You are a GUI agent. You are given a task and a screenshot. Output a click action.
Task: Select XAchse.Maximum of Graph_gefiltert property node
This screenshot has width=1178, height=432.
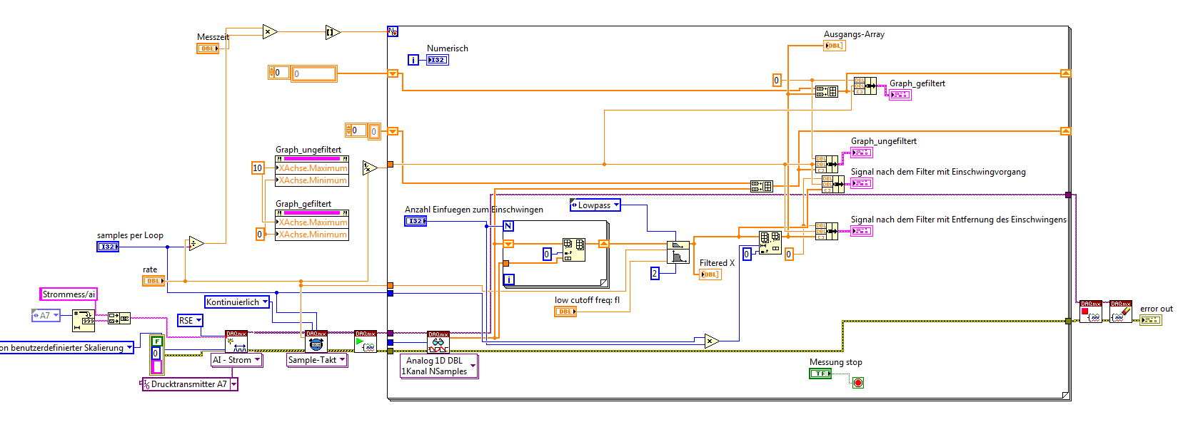(312, 222)
